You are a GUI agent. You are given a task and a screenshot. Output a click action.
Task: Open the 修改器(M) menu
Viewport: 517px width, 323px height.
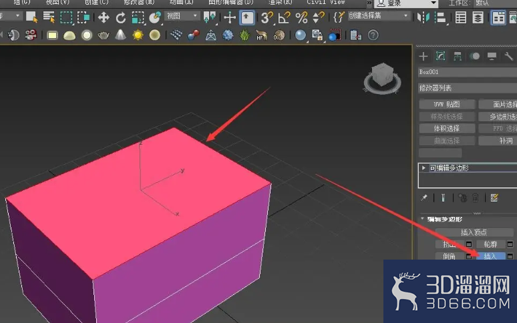tap(139, 2)
